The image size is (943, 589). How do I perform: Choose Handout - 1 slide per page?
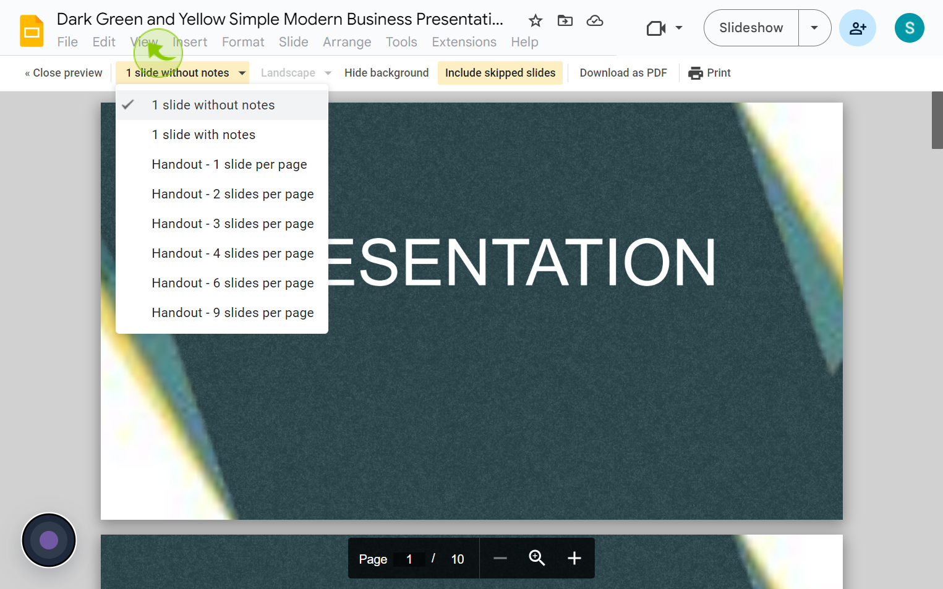point(222,164)
